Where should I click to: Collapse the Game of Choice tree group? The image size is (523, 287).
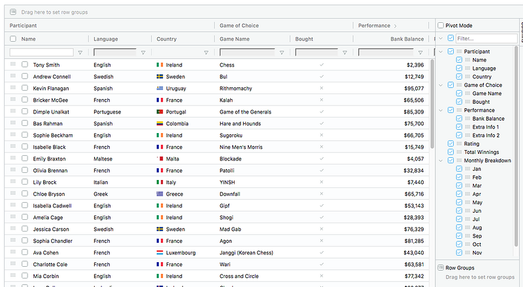click(441, 85)
